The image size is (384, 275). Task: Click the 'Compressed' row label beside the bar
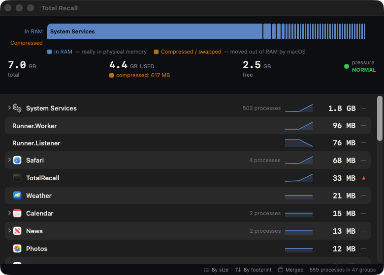(x=27, y=43)
